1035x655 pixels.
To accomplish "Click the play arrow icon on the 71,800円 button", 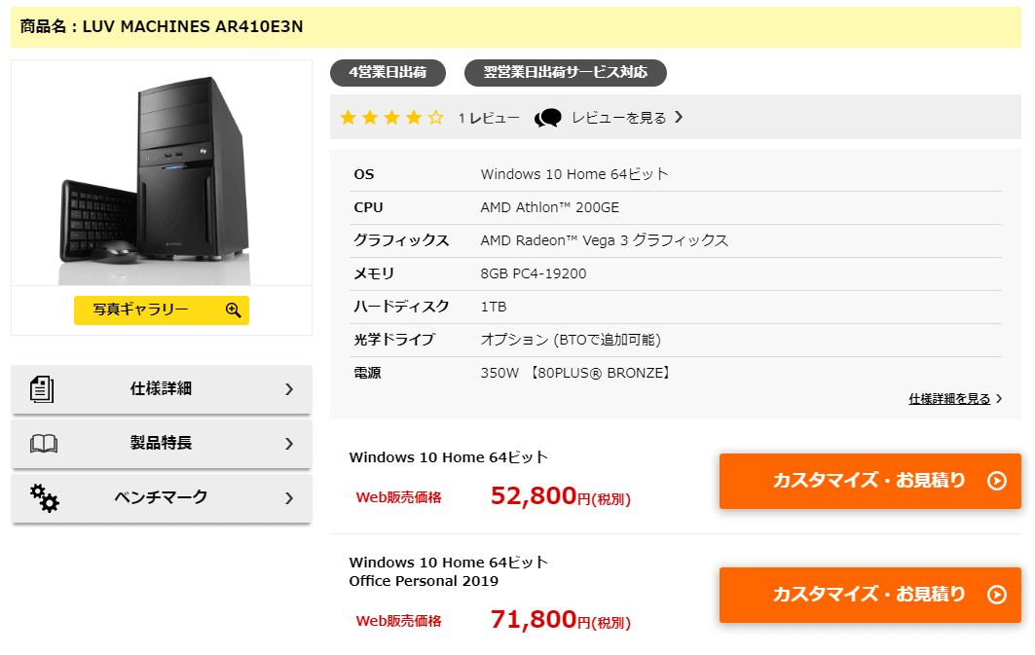I will coord(996,595).
